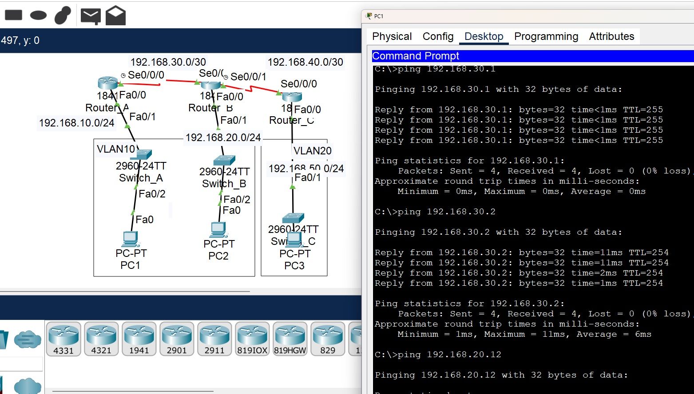Go to the Programming tab
This screenshot has height=394, width=694.
(x=546, y=36)
